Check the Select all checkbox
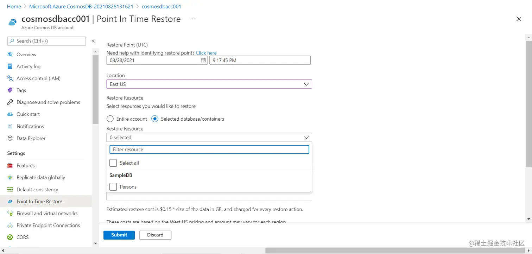 [x=113, y=163]
